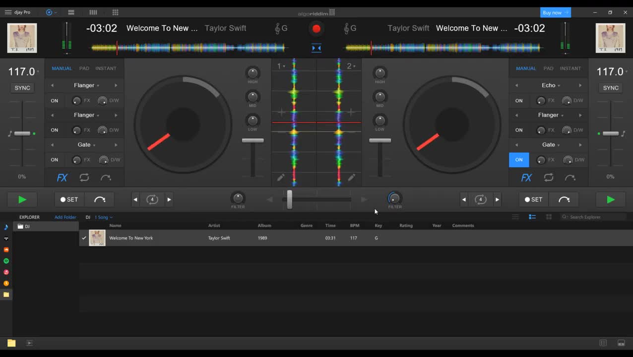The height and width of the screenshot is (357, 633).
Task: Turn off right deck Gate effect
Action: (x=519, y=160)
